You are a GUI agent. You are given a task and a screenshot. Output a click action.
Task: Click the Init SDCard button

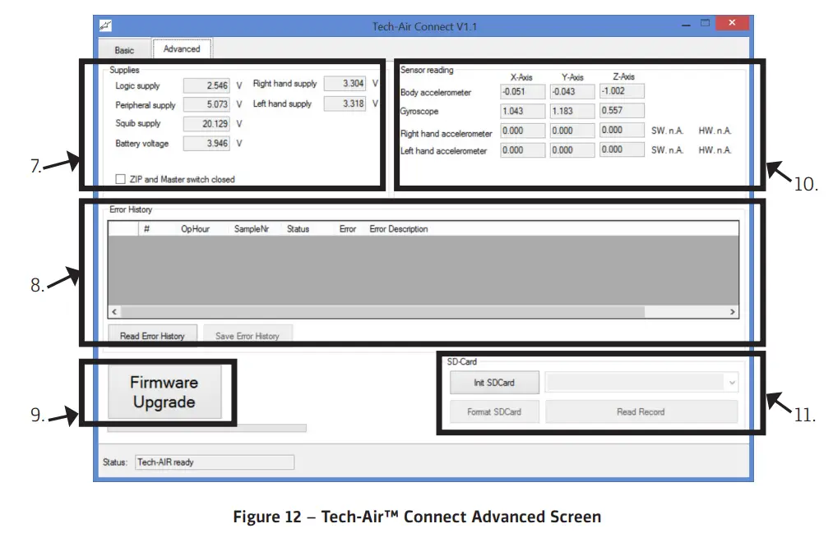(493, 383)
